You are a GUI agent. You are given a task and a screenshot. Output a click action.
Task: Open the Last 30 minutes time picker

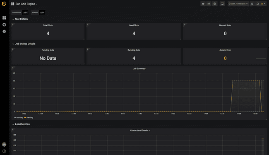pyautogui.click(x=238, y=4)
